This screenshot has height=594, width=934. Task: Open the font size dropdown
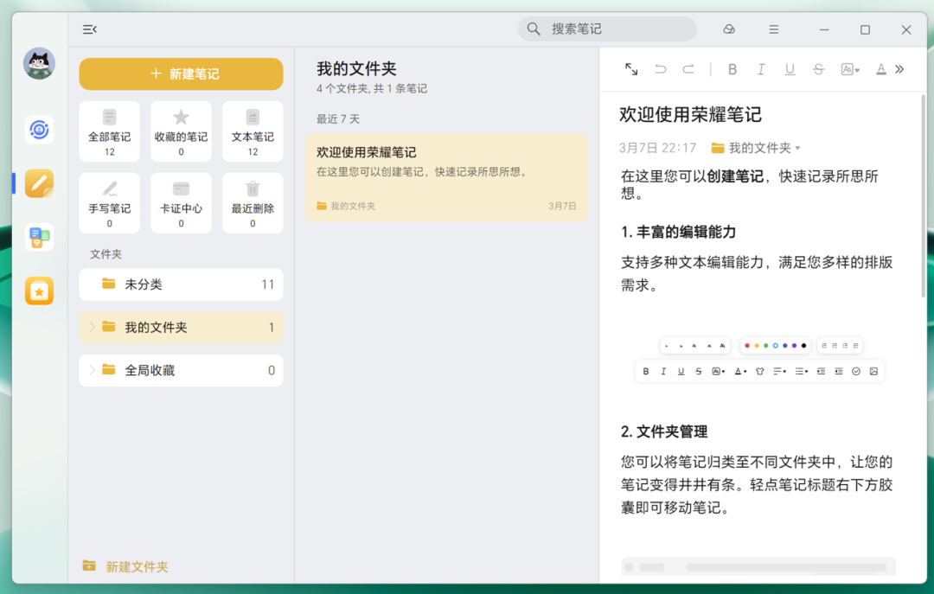pos(850,69)
